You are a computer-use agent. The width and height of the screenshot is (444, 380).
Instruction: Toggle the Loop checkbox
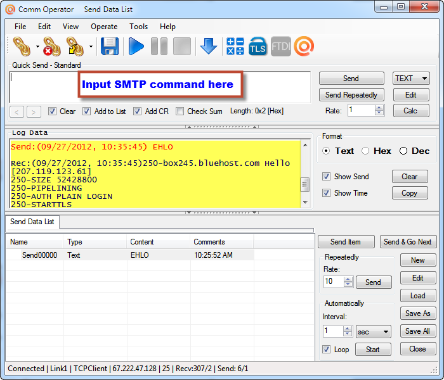point(326,349)
